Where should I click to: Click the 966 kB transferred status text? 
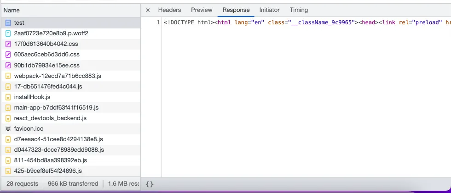73,183
